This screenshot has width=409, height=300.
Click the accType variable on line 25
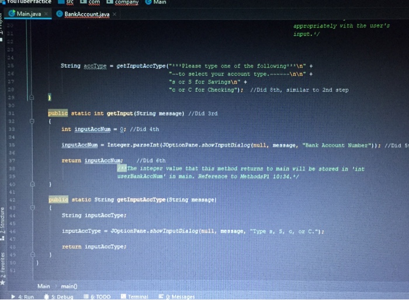95,66
